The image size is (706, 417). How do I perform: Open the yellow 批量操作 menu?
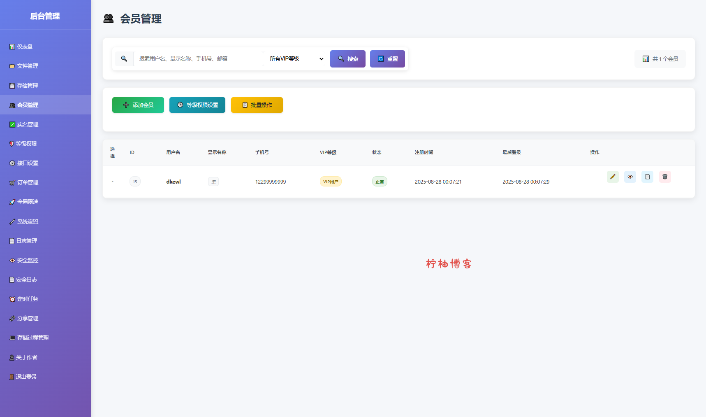point(257,105)
